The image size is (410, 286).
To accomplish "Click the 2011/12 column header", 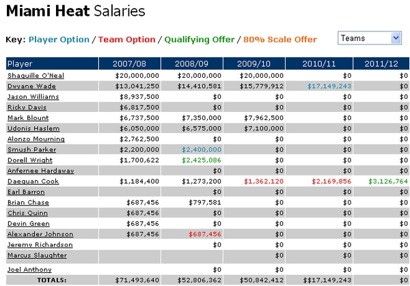I will 381,63.
